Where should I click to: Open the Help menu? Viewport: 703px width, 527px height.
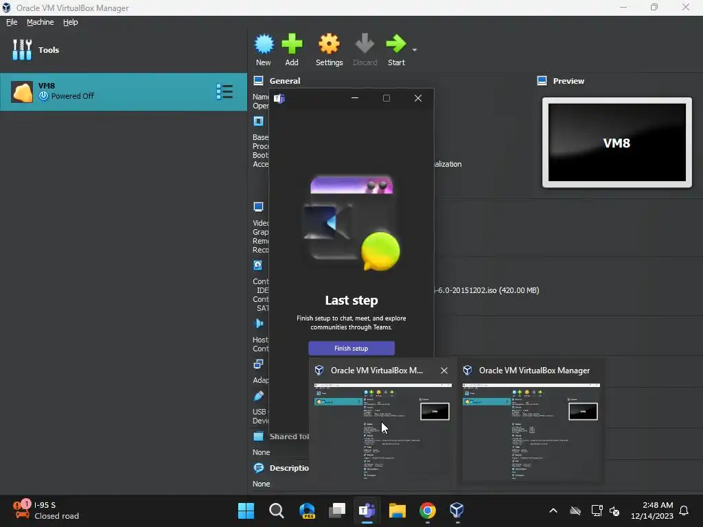tap(71, 22)
